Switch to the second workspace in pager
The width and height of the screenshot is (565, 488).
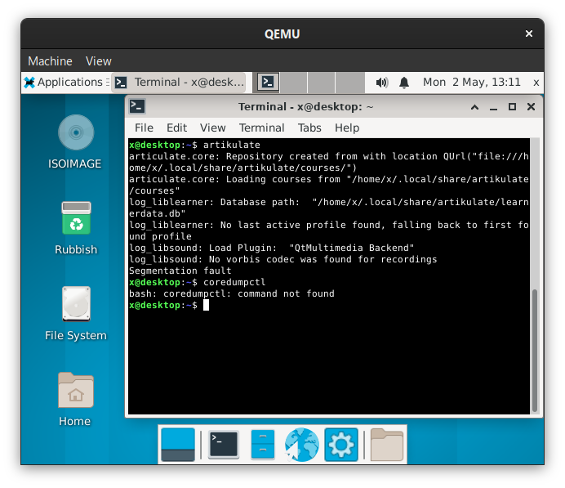pos(294,83)
